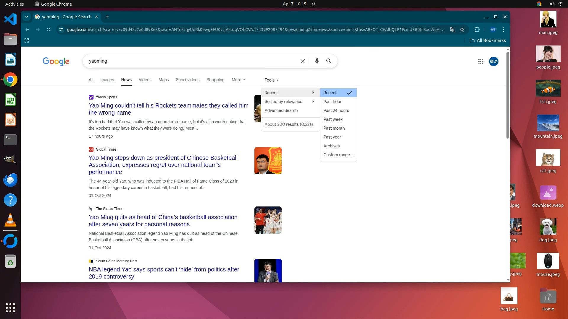Click Advanced Search option
The width and height of the screenshot is (568, 319).
281,110
